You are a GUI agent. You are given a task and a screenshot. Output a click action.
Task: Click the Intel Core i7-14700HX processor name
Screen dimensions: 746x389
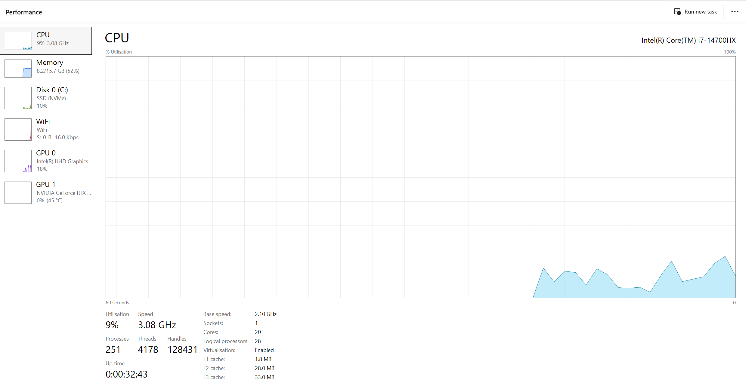[x=688, y=40]
